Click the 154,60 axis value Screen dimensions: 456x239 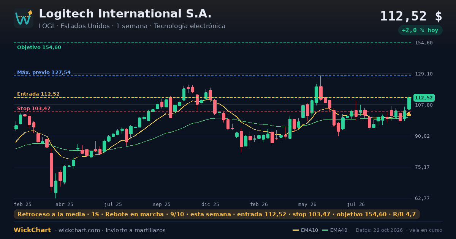click(424, 43)
